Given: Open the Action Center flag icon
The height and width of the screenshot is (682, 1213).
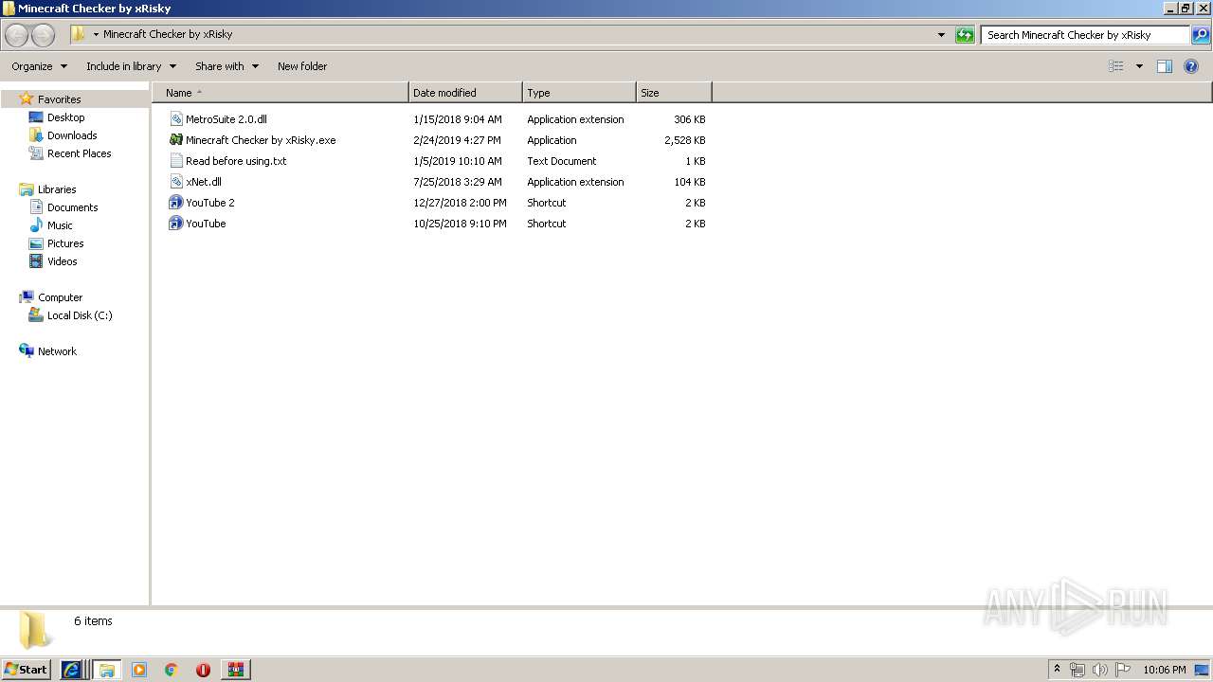Looking at the screenshot, I should click(1123, 670).
